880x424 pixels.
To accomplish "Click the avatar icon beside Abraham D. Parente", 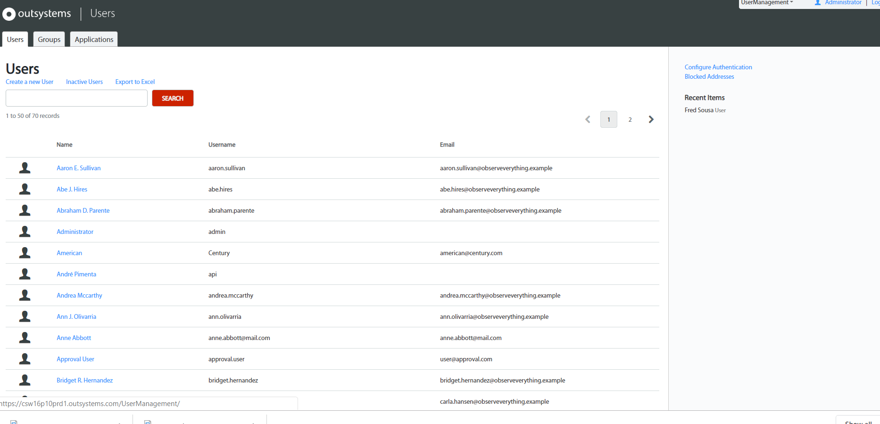I will click(x=25, y=210).
